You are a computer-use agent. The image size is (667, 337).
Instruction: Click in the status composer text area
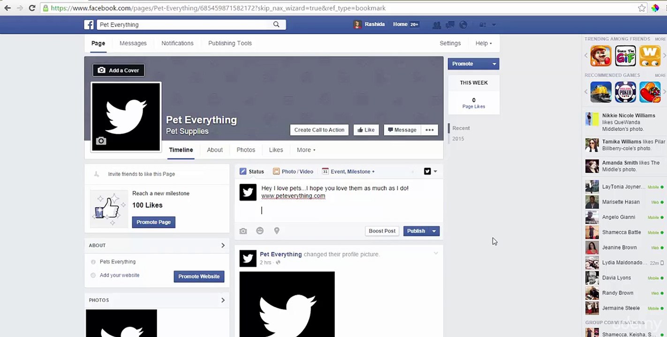[x=339, y=201]
